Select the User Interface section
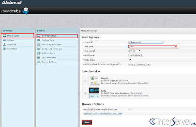 click(57, 36)
